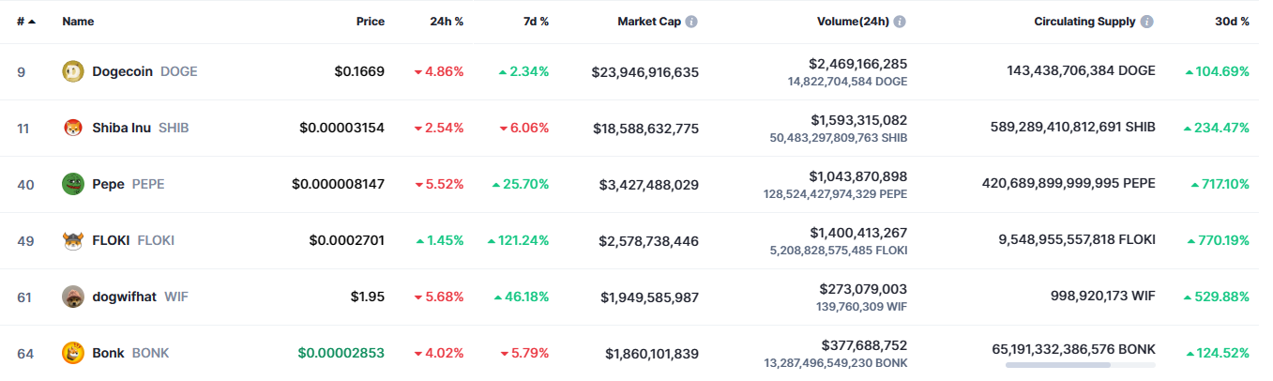This screenshot has width=1273, height=381.
Task: Open Bonk volume $377,688,752
Action: (x=863, y=345)
